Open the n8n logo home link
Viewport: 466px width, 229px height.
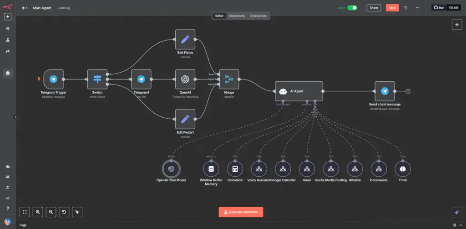coord(7,7)
